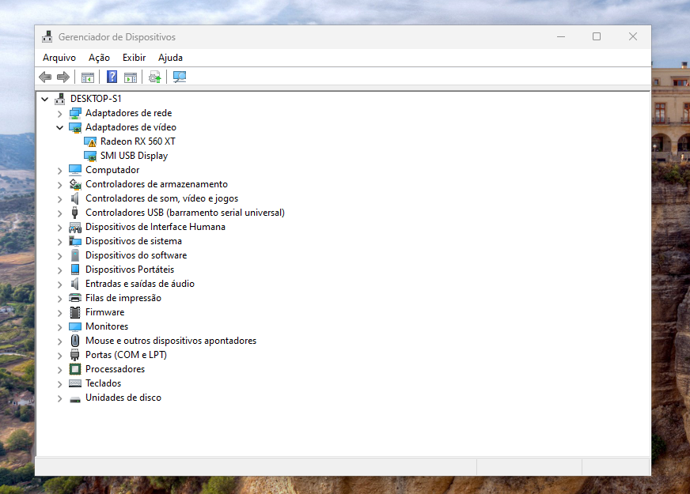The width and height of the screenshot is (690, 494).
Task: Open the Exibir menu
Action: tap(134, 58)
